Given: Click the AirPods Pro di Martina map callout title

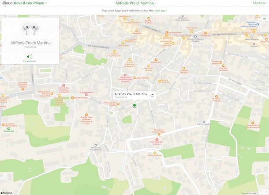Looking at the screenshot, I should (131, 94).
